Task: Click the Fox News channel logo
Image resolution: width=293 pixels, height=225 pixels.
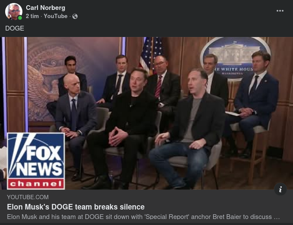Action: (x=36, y=161)
